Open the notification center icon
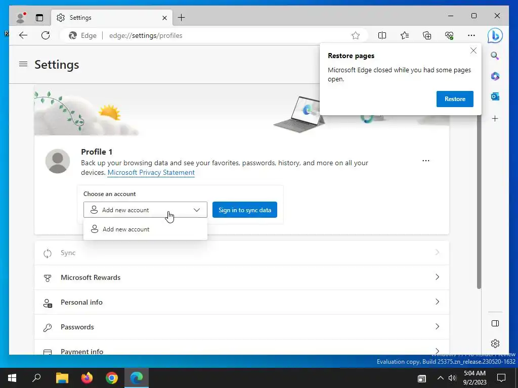 (501, 378)
